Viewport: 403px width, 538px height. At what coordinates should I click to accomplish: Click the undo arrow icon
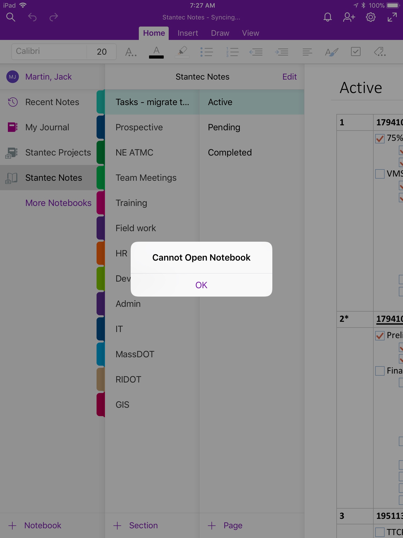pos(32,17)
